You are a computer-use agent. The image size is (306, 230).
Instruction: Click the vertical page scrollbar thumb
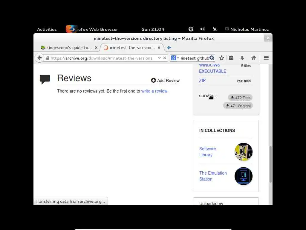coord(270,164)
